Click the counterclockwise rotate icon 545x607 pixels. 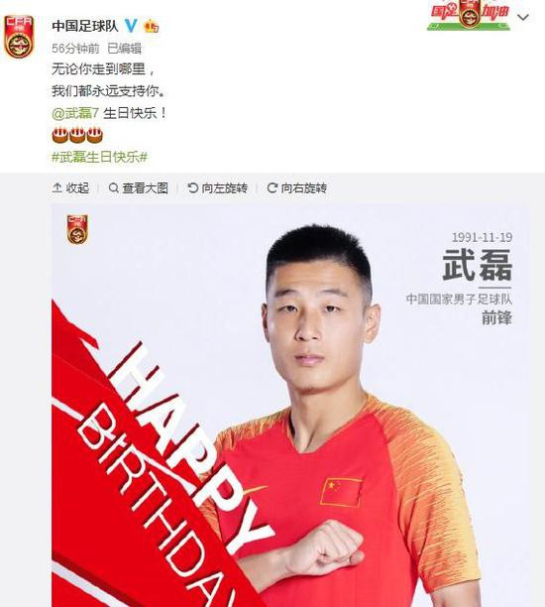coord(192,188)
